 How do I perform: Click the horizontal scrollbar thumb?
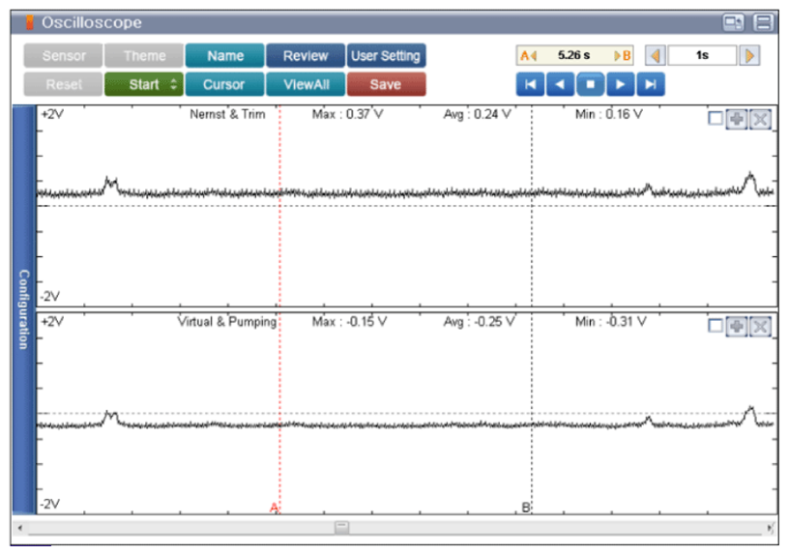tap(342, 527)
